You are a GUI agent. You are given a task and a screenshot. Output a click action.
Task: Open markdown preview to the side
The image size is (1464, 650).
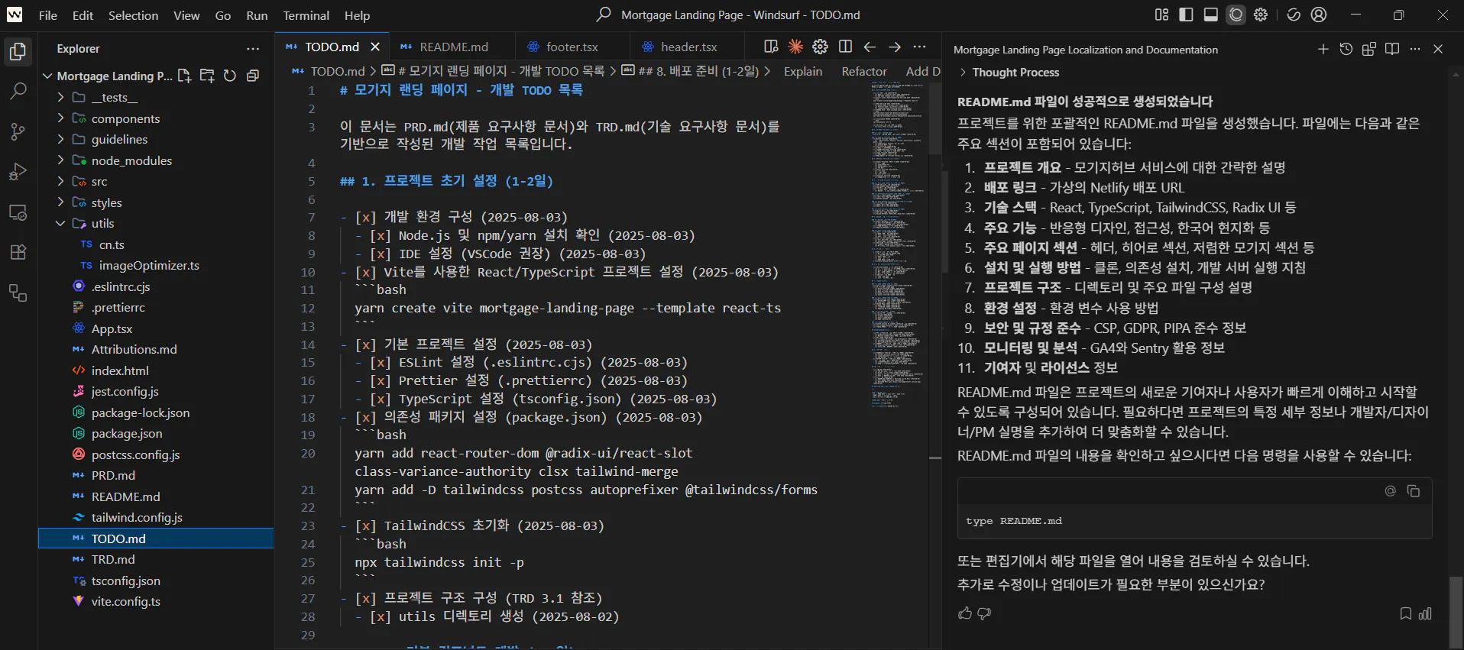(x=771, y=47)
